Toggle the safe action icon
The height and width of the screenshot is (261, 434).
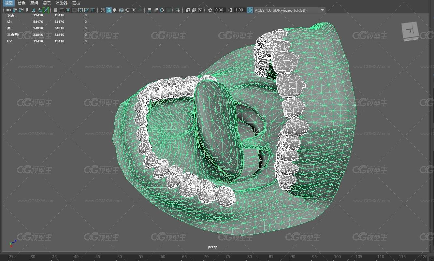click(87, 10)
